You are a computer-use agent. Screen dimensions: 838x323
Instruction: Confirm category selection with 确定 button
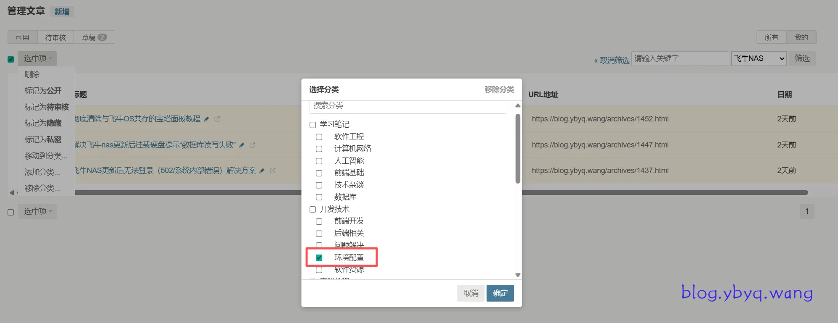pos(500,293)
